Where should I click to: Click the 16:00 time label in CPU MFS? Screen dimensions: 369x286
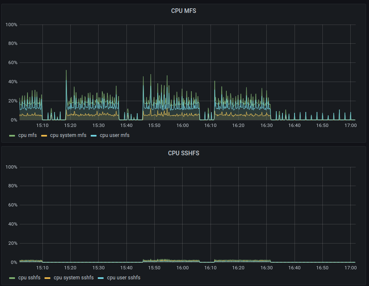click(182, 125)
